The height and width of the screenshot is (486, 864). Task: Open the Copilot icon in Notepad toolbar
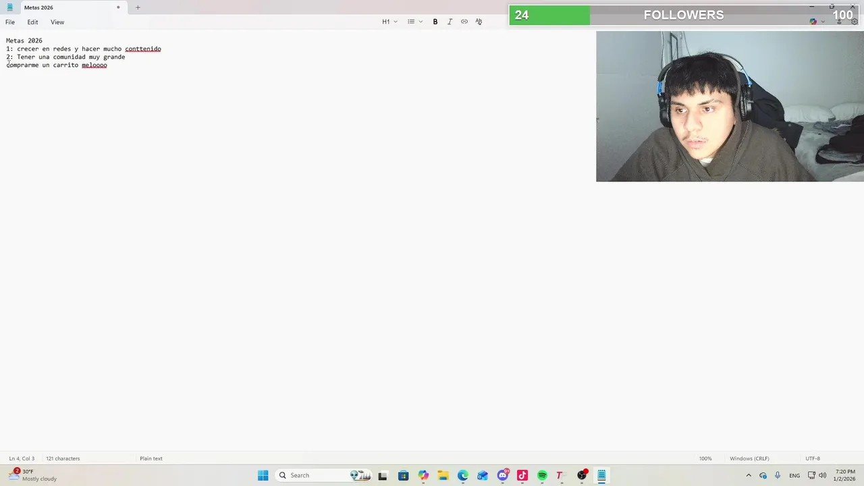click(813, 22)
